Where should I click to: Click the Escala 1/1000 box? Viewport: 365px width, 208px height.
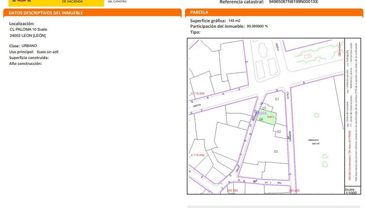[350, 191]
